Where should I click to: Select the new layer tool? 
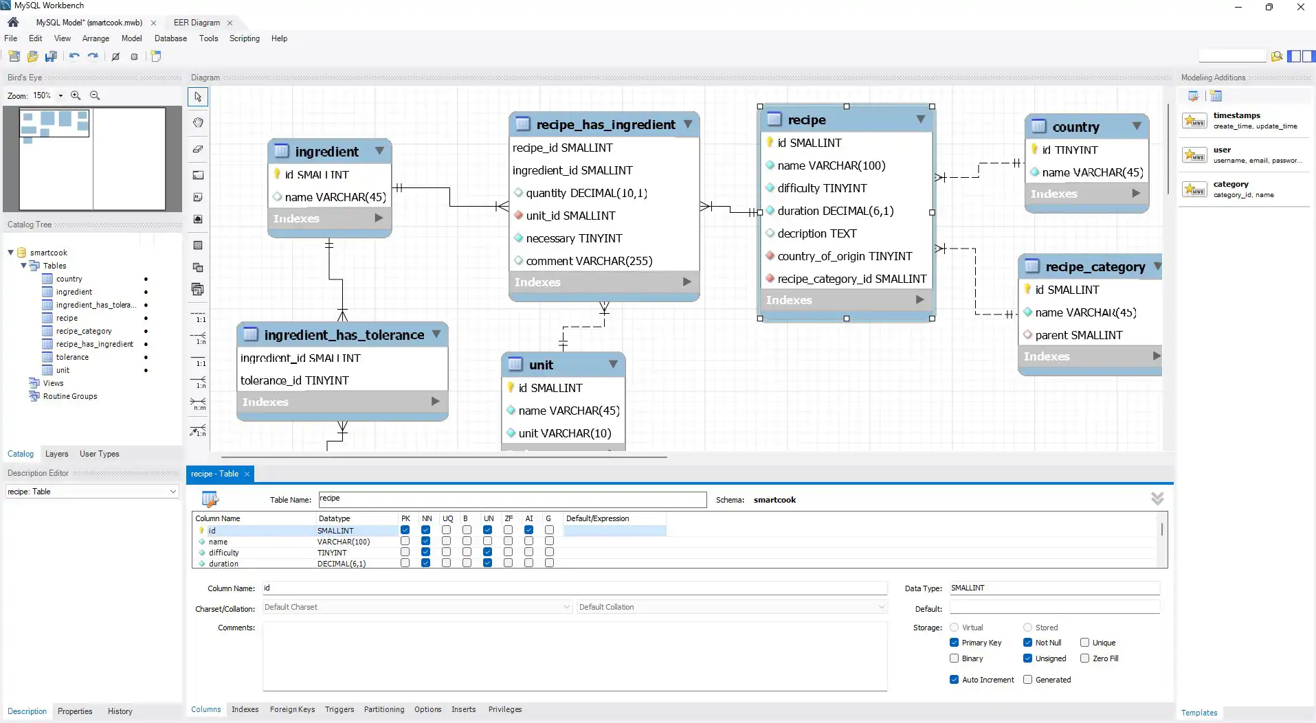(x=198, y=175)
